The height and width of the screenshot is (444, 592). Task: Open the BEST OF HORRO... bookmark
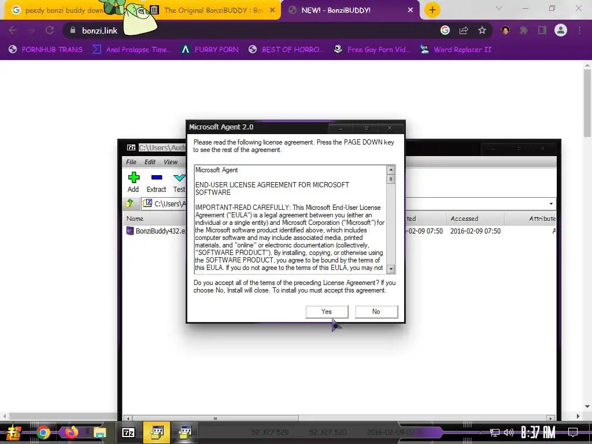tap(286, 50)
